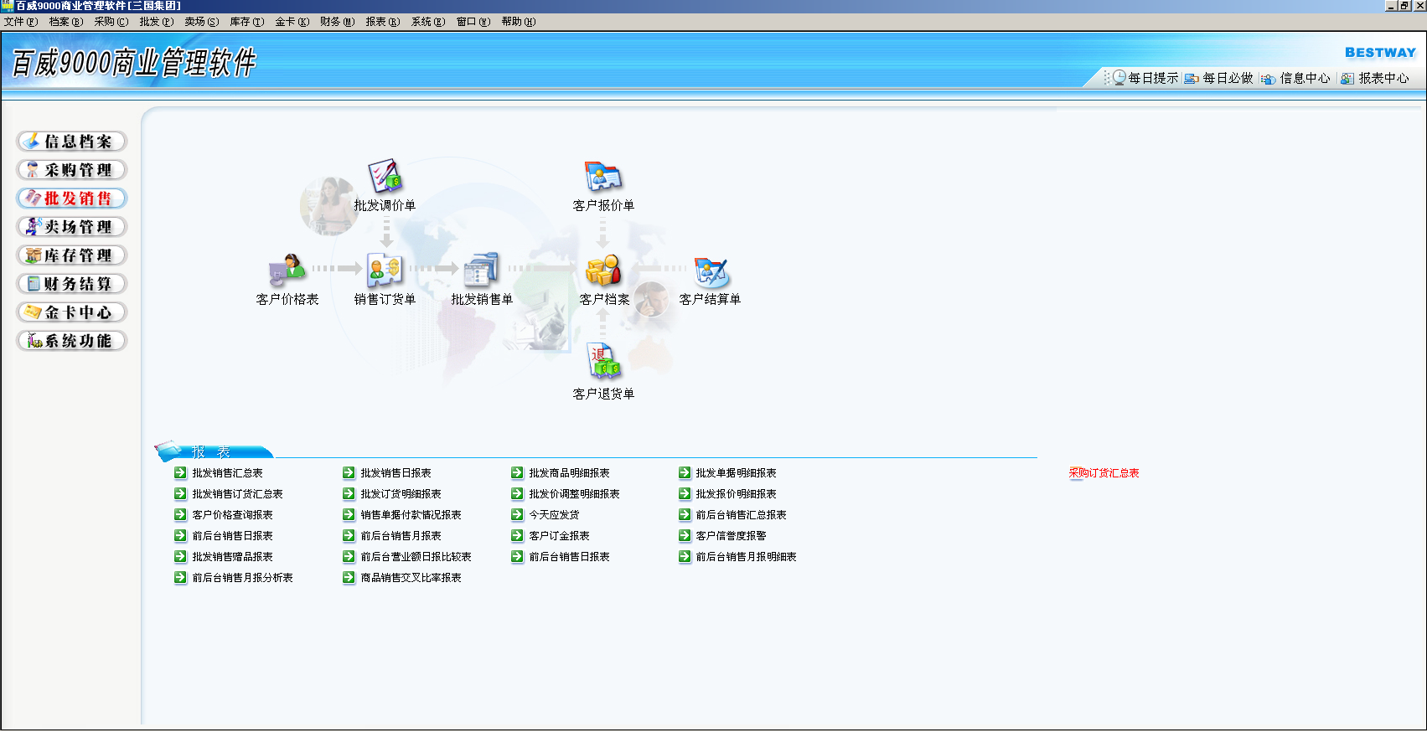Viewport: 1427px width, 732px height.
Task: Open the 批发 menu
Action: (x=157, y=22)
